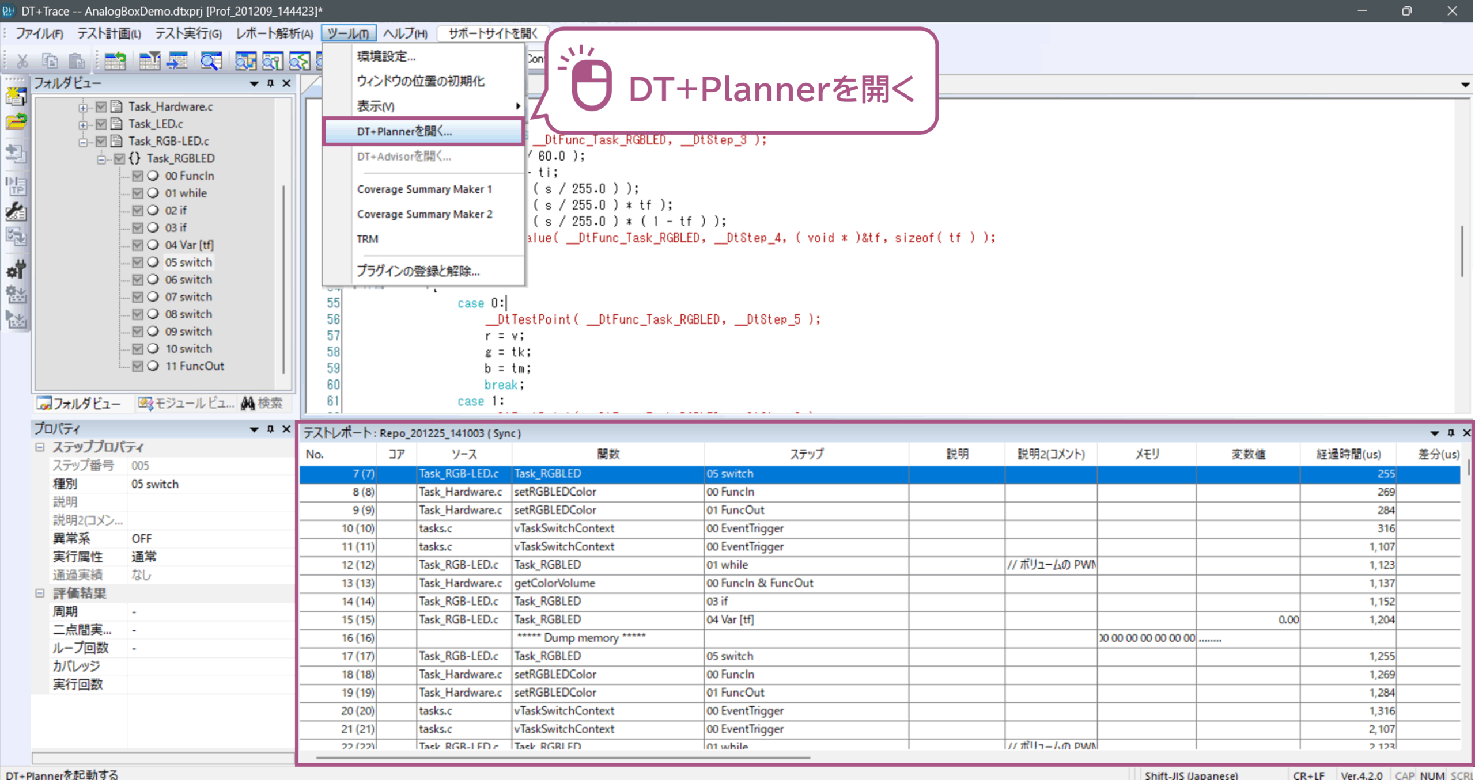Viewport: 1475px width, 780px height.
Task: Click the wrench settings sidebar icon
Action: pos(16,211)
